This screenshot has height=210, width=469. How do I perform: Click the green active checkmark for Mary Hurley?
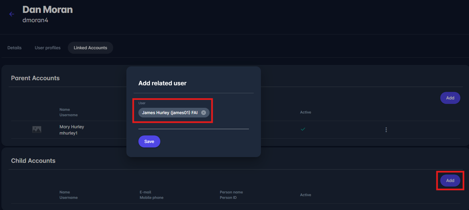point(303,129)
